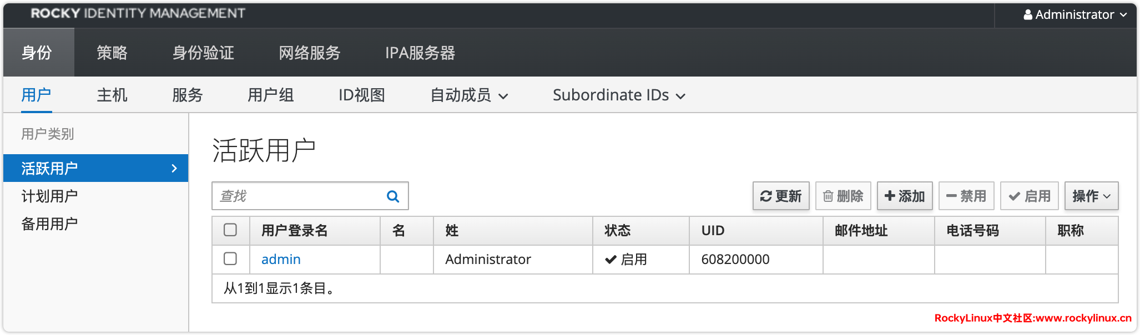Go to the IPA服务器 menu

[420, 53]
